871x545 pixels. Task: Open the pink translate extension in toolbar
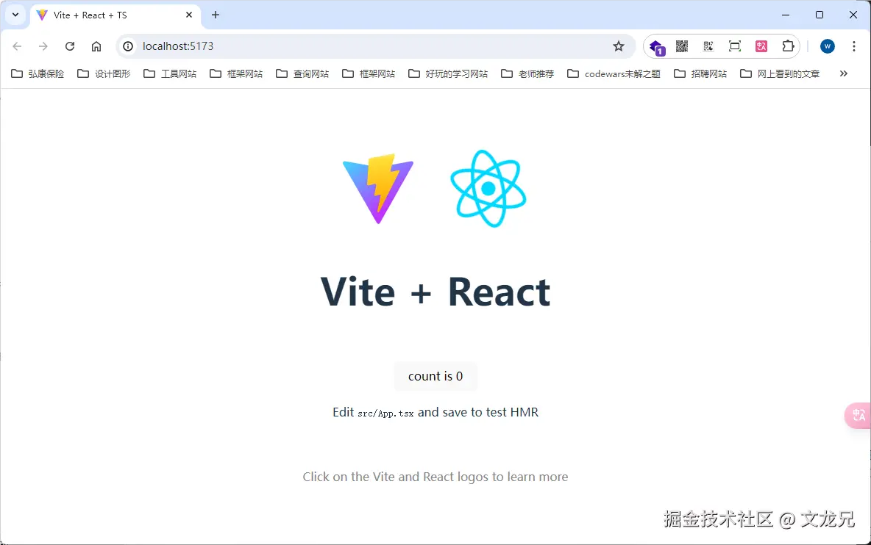pos(761,46)
